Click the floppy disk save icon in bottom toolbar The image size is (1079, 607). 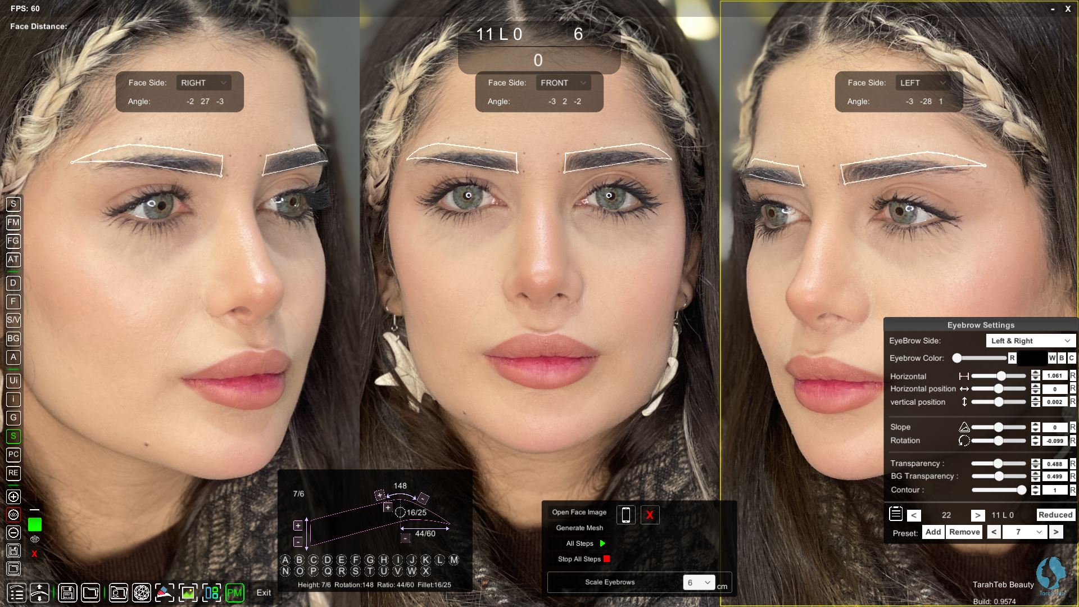[x=67, y=593]
